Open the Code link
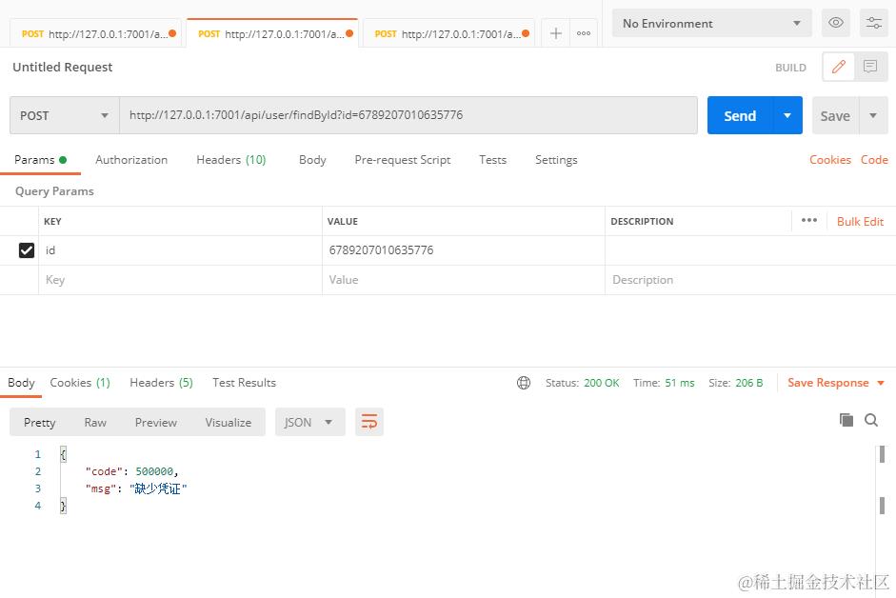896x598 pixels. pos(874,160)
